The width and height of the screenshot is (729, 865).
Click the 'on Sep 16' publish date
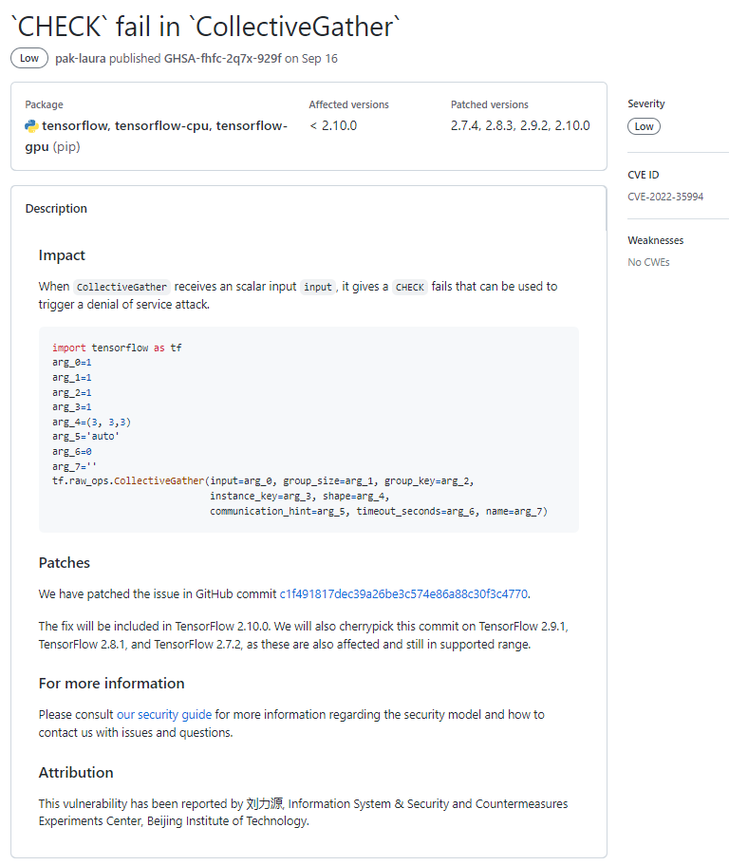point(311,59)
